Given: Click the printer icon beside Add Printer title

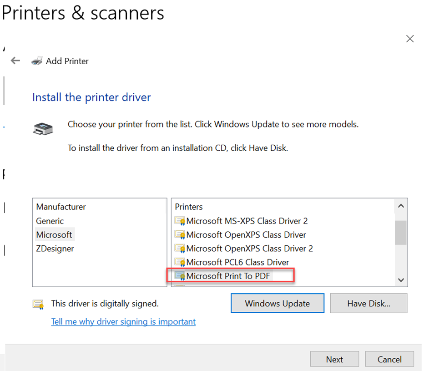Looking at the screenshot, I should click(37, 61).
